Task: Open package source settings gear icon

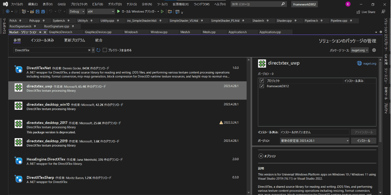Action: pos(374,50)
